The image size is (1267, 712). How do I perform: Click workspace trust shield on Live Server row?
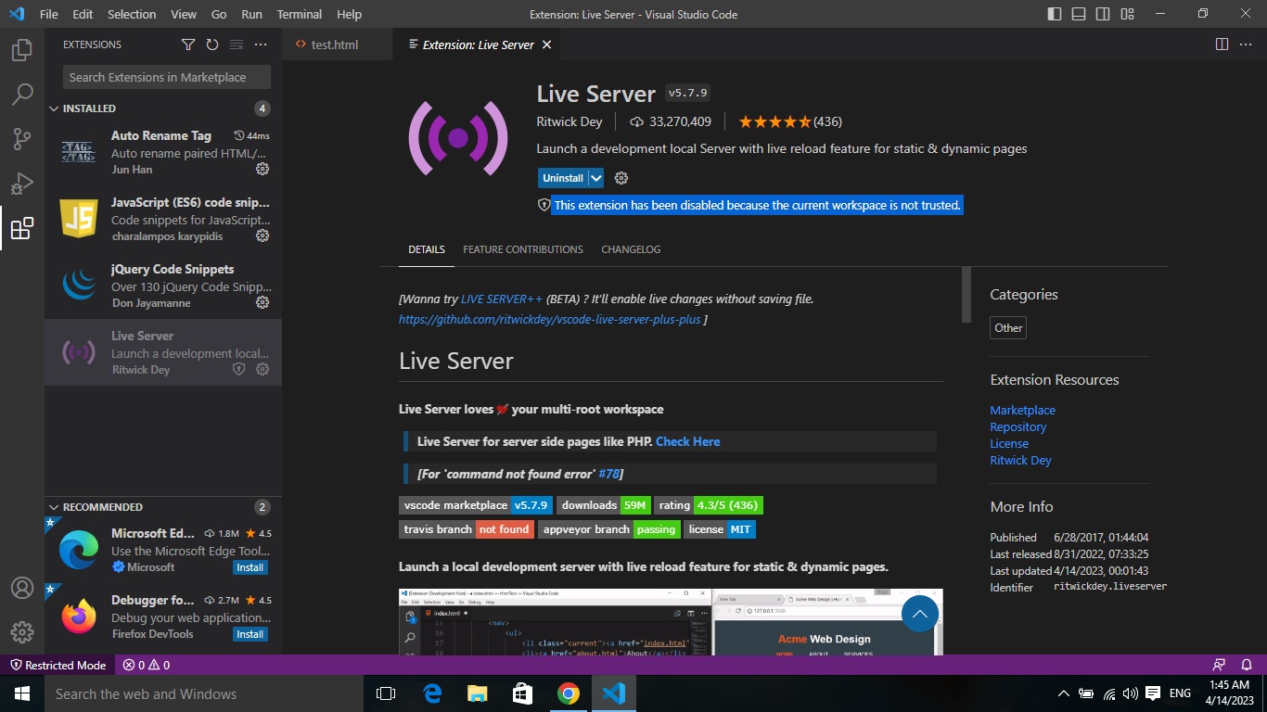238,369
